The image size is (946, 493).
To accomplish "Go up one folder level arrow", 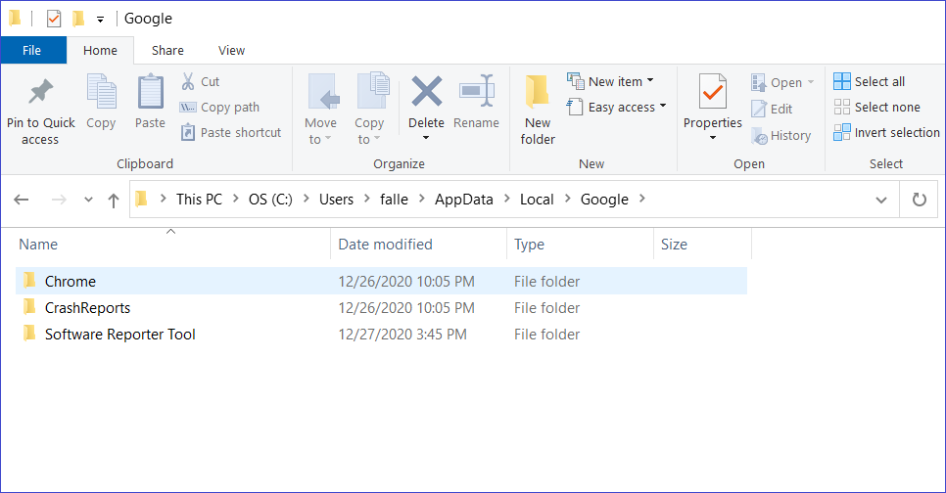I will (x=114, y=201).
